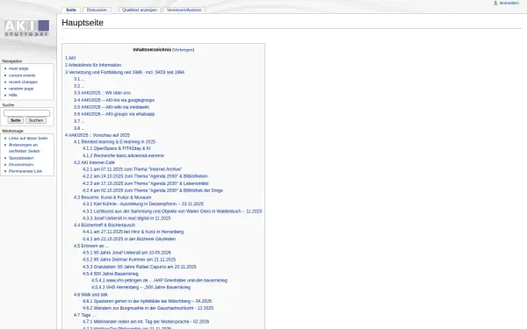Jump to 4.4.1 Hinz & Kunz in Herrenberg
Viewport: 527px width, 329px height.
[134, 232]
